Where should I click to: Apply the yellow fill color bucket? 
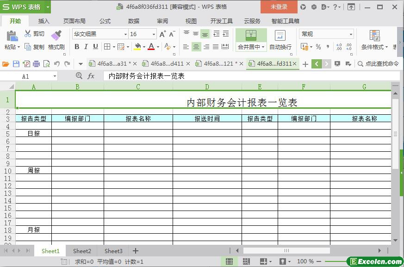pyautogui.click(x=137, y=47)
